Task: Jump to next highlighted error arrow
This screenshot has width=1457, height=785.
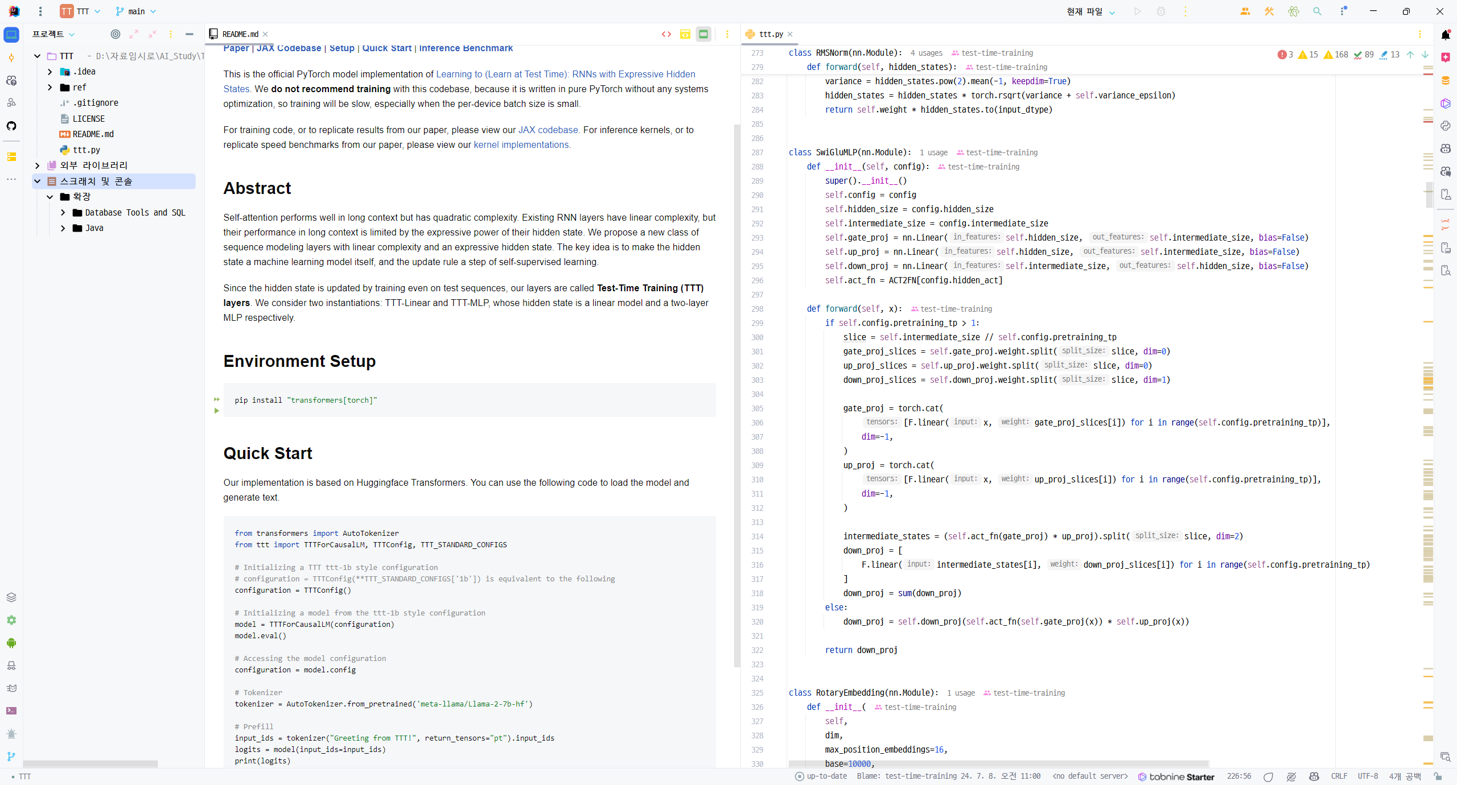Action: click(x=1425, y=55)
